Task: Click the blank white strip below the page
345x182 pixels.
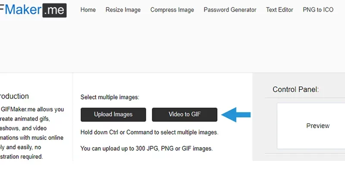Action: pyautogui.click(x=172, y=172)
